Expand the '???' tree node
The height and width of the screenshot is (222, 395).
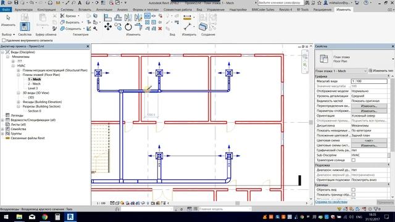click(x=13, y=61)
